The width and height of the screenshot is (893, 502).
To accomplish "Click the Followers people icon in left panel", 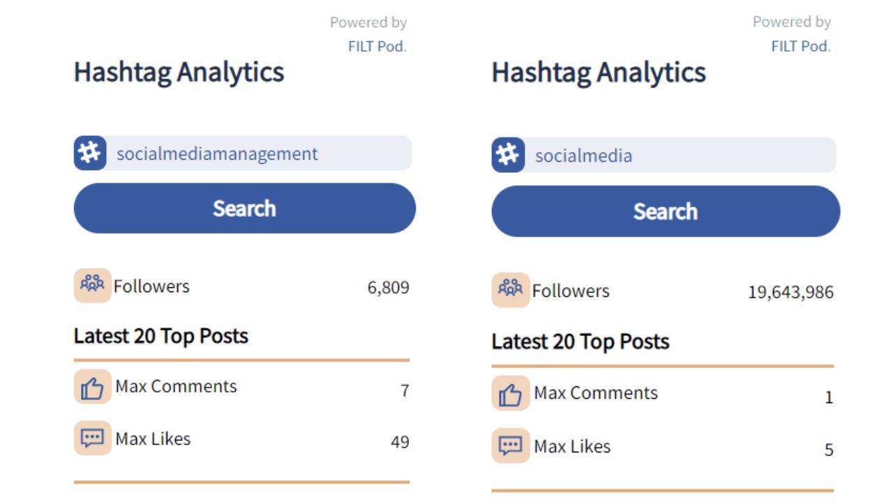I will point(92,285).
